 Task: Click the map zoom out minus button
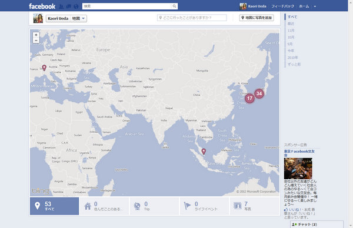(x=36, y=41)
